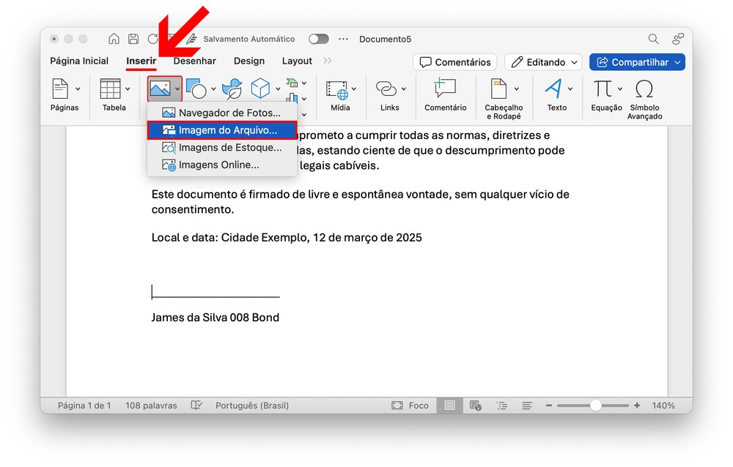The height and width of the screenshot is (467, 733).
Task: Enable Foco mode in status bar
Action: click(410, 405)
